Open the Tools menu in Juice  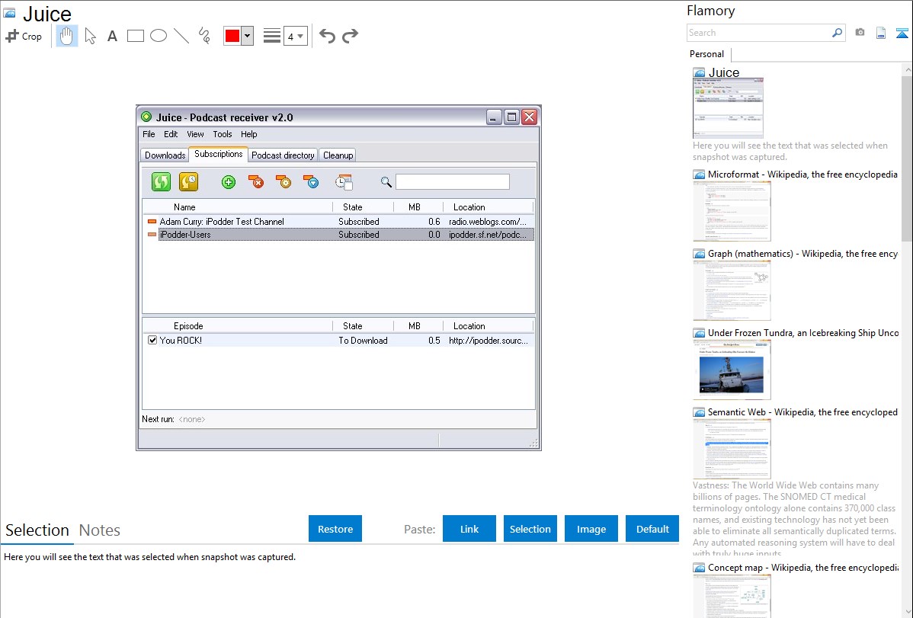tap(223, 134)
